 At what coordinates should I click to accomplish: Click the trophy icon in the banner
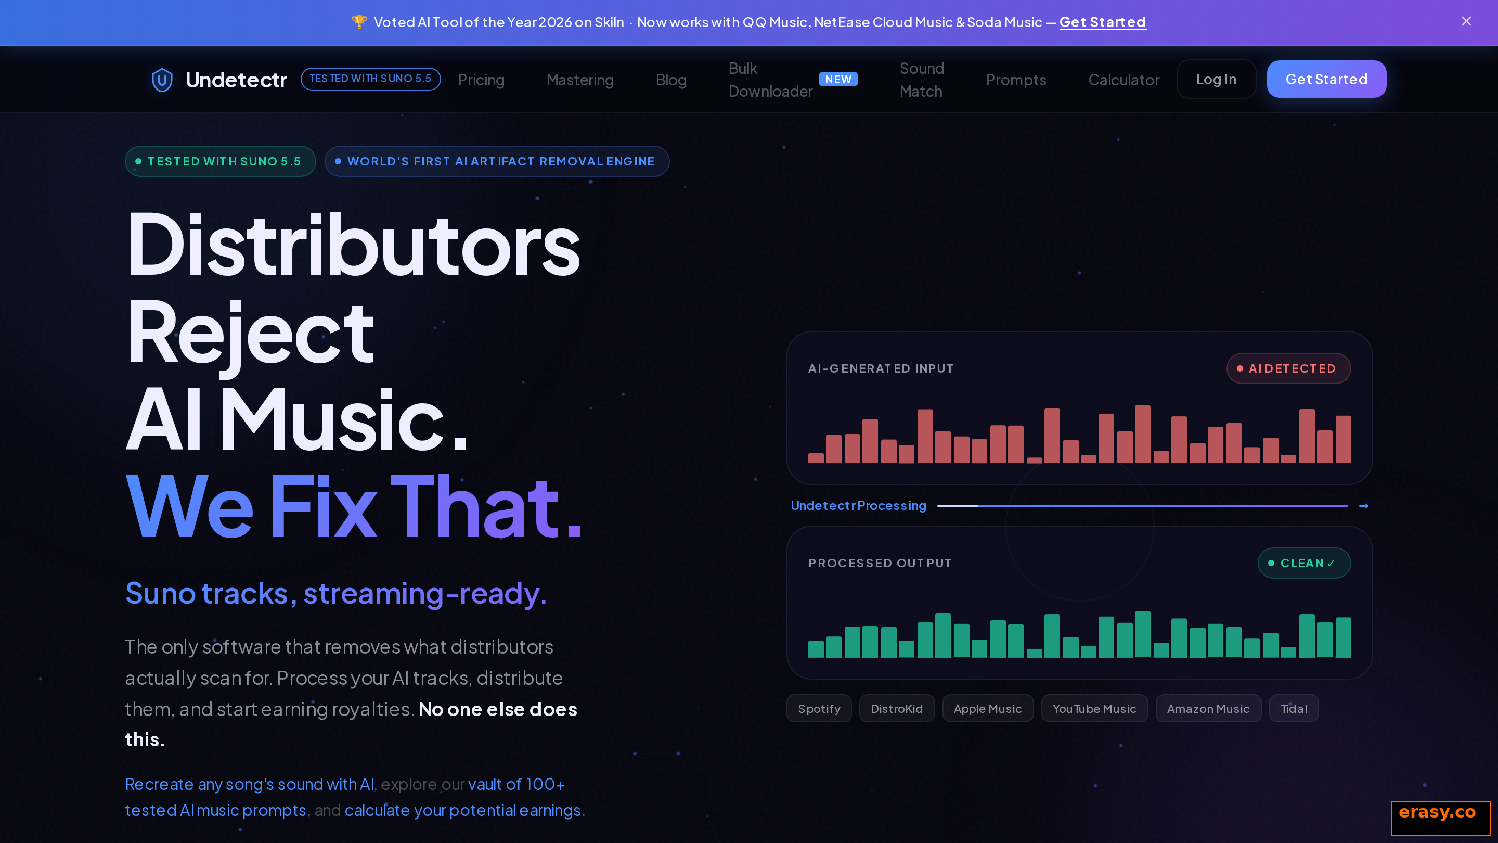click(x=359, y=22)
